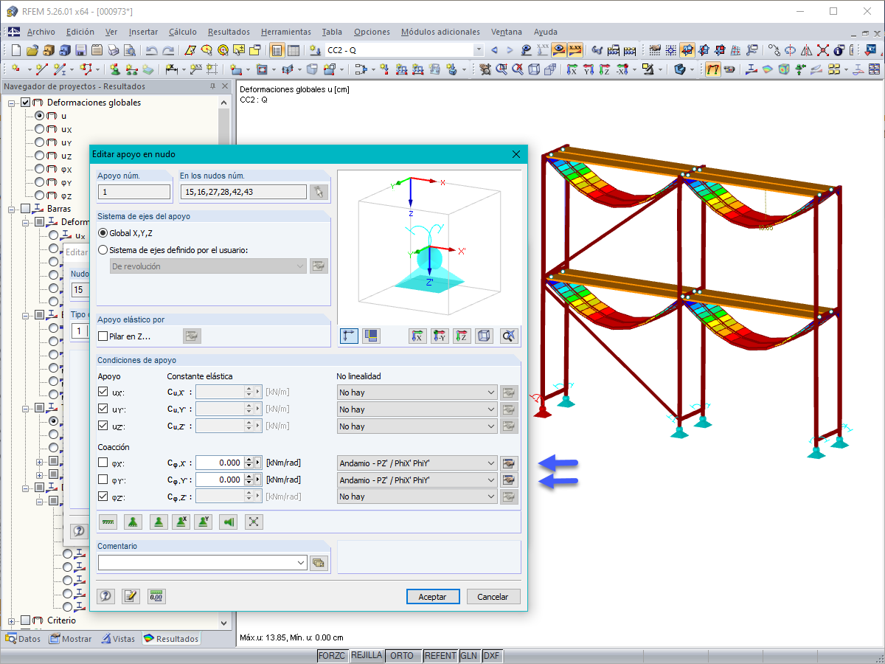Click the edit comment notepad icon in dialog

pyautogui.click(x=131, y=596)
